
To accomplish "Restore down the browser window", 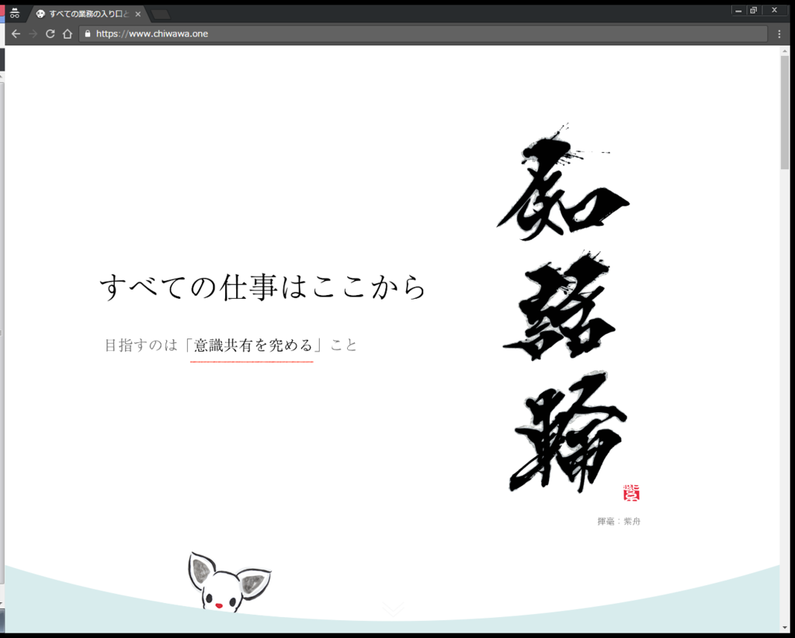I will (x=753, y=10).
